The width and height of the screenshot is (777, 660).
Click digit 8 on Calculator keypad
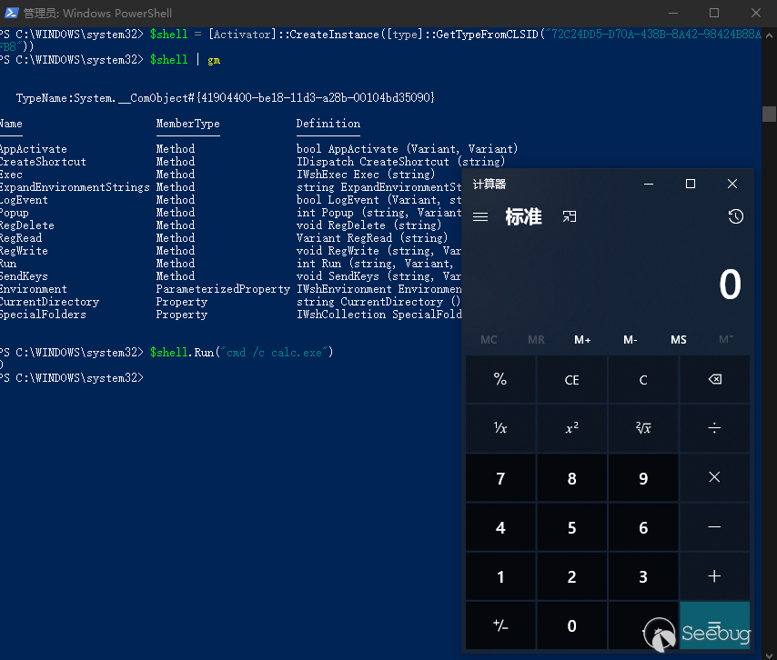[x=572, y=478]
